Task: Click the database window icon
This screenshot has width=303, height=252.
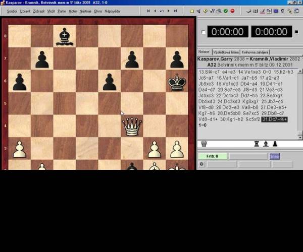Action: pyautogui.click(x=296, y=11)
